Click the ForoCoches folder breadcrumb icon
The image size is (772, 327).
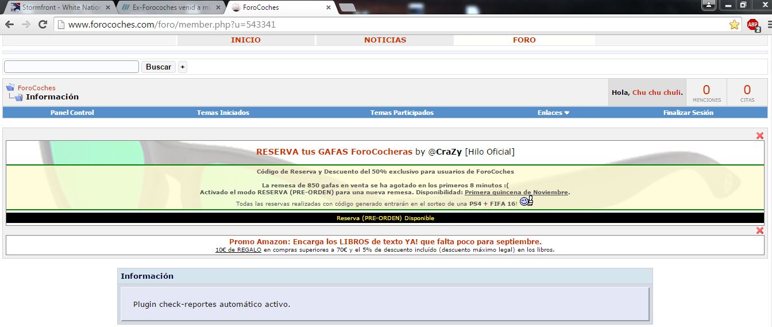coord(10,87)
